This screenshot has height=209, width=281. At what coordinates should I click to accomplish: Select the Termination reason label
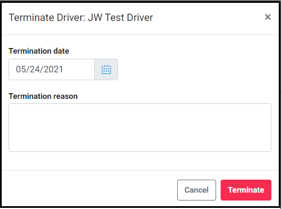[x=43, y=96]
